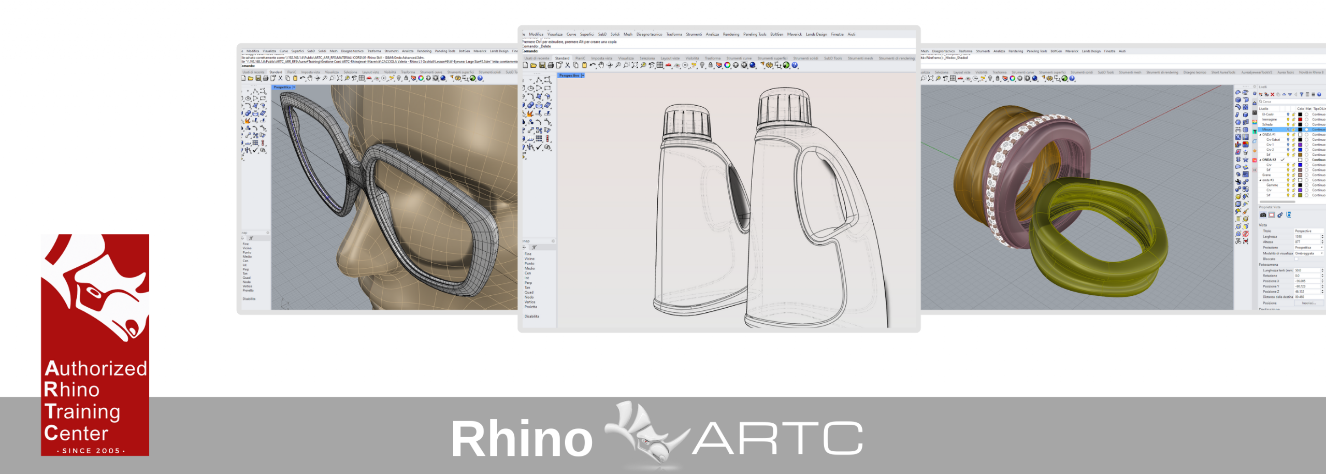This screenshot has width=1326, height=474.
Task: Click Print icon in the bottle window toolbar
Action: 551,65
